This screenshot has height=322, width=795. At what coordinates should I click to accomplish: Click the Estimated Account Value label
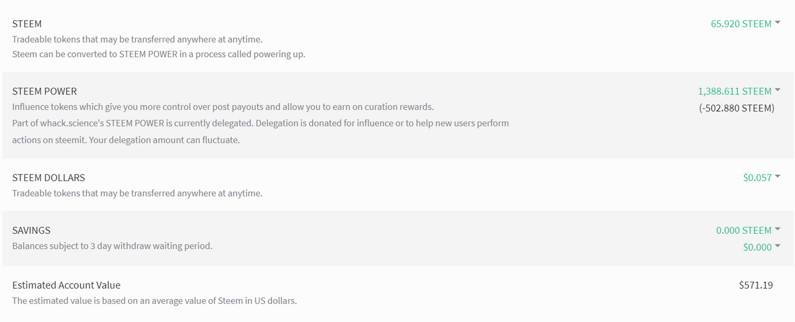pyautogui.click(x=66, y=285)
